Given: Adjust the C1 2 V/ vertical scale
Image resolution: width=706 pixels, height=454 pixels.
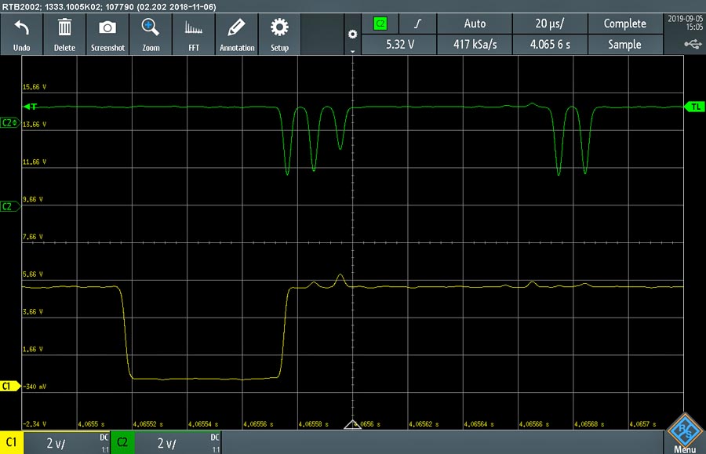Looking at the screenshot, I should pyautogui.click(x=56, y=444).
